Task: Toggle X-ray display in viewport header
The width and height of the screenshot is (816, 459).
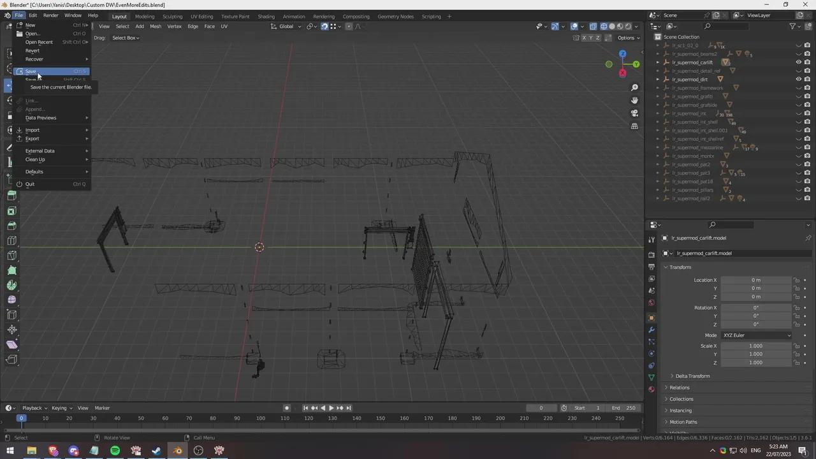Action: pyautogui.click(x=593, y=26)
